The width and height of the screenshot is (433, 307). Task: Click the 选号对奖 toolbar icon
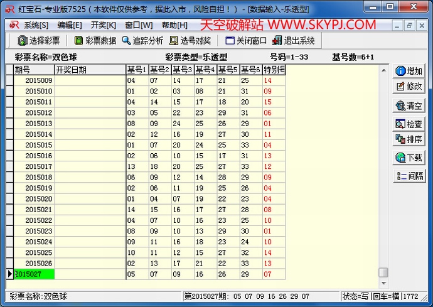tap(191, 41)
